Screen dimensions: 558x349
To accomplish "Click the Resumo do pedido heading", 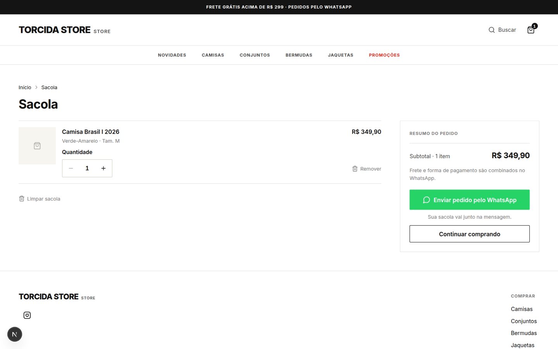I will [x=434, y=133].
